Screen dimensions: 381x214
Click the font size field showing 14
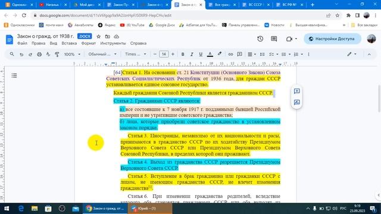click(164, 54)
